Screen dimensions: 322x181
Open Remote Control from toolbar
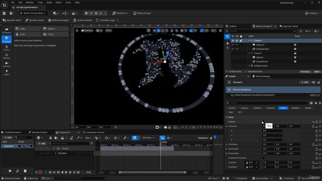[35, 20]
